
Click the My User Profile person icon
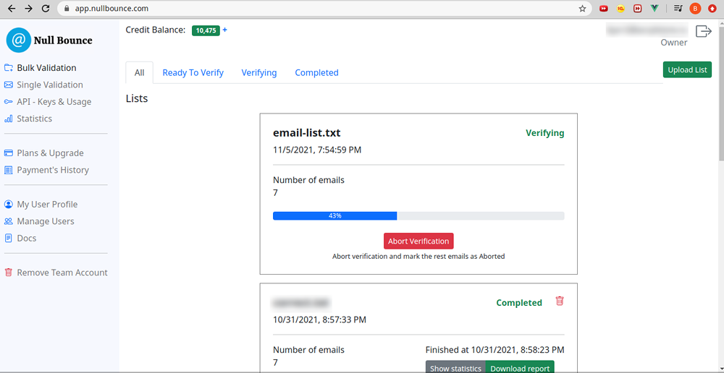coord(8,205)
